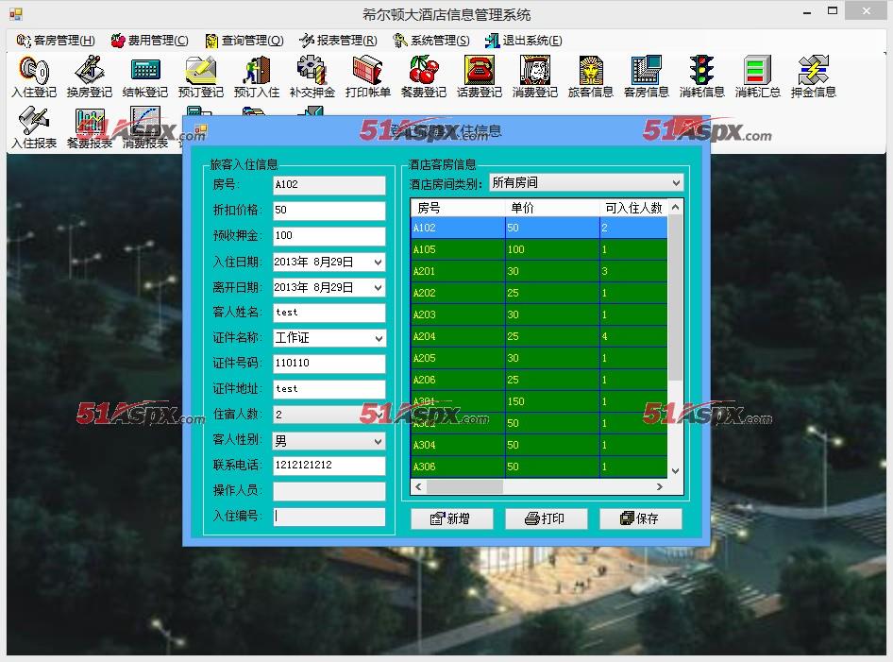
Task: Select the 预订登记 reservation icon
Action: pos(201,76)
